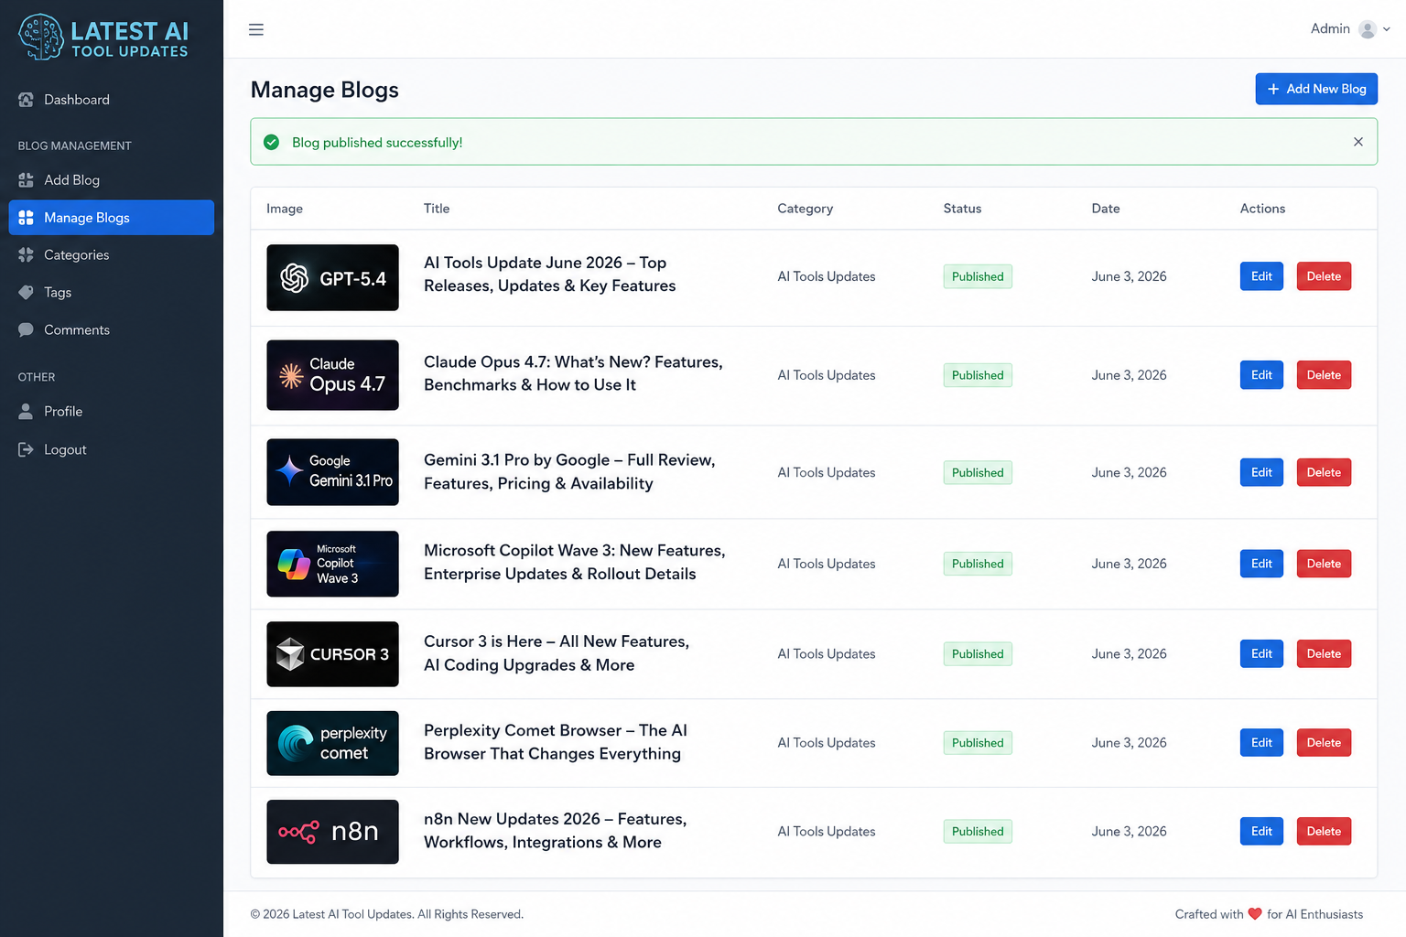1406x937 pixels.
Task: Go to Categories in the sidebar
Action: pyautogui.click(x=112, y=255)
